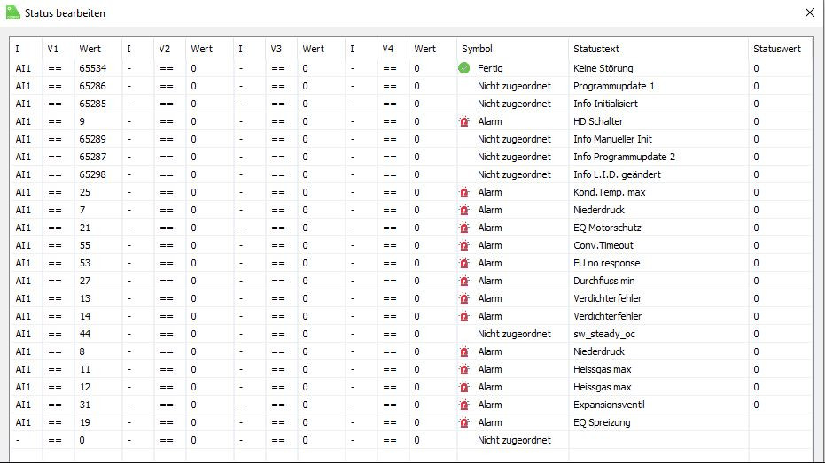Click AI1 input cell in 65534 row
The width and height of the screenshot is (825, 463).
tap(23, 68)
